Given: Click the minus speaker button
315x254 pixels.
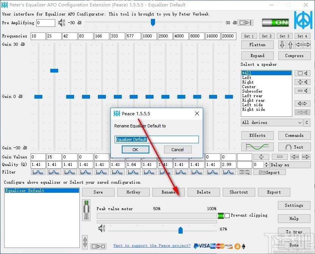Looking at the screenshot, I should tap(303, 91).
